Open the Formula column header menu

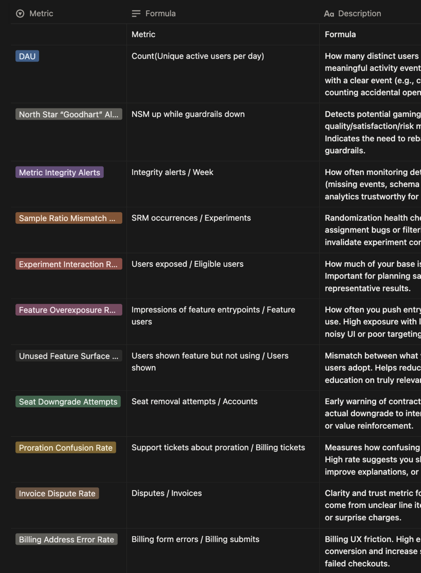pyautogui.click(x=160, y=14)
